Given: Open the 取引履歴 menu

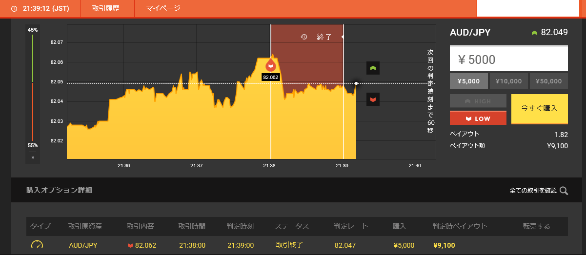Looking at the screenshot, I should [x=105, y=9].
